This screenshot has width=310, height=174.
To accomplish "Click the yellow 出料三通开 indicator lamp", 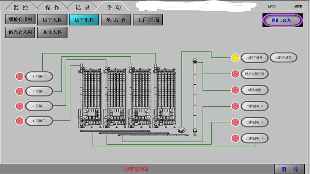I will click(235, 58).
